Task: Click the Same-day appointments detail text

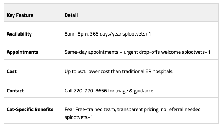Action: [91, 52]
